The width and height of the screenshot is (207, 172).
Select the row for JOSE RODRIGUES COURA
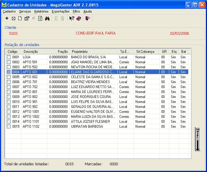(90, 97)
